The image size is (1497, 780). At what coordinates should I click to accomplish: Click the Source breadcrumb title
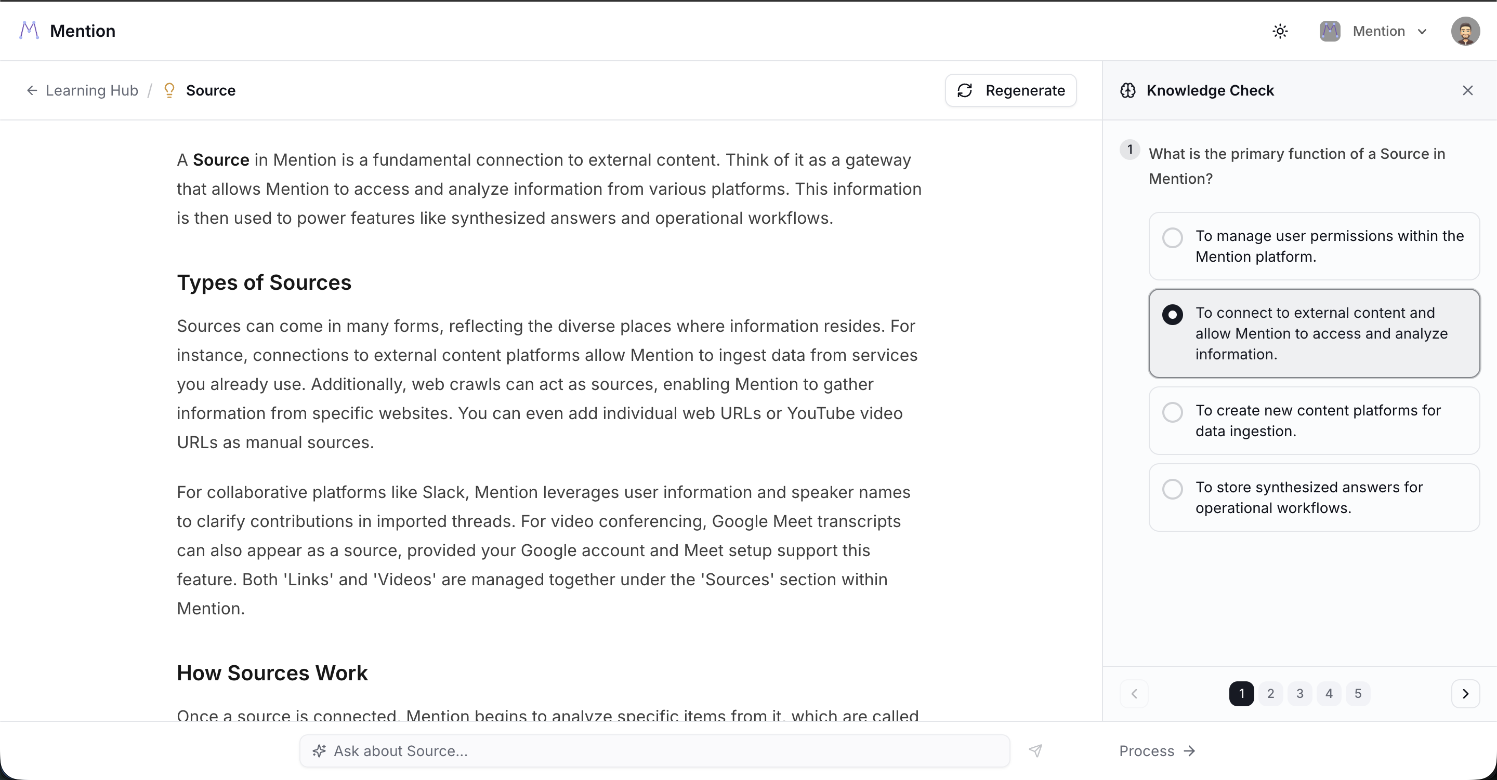pos(211,90)
